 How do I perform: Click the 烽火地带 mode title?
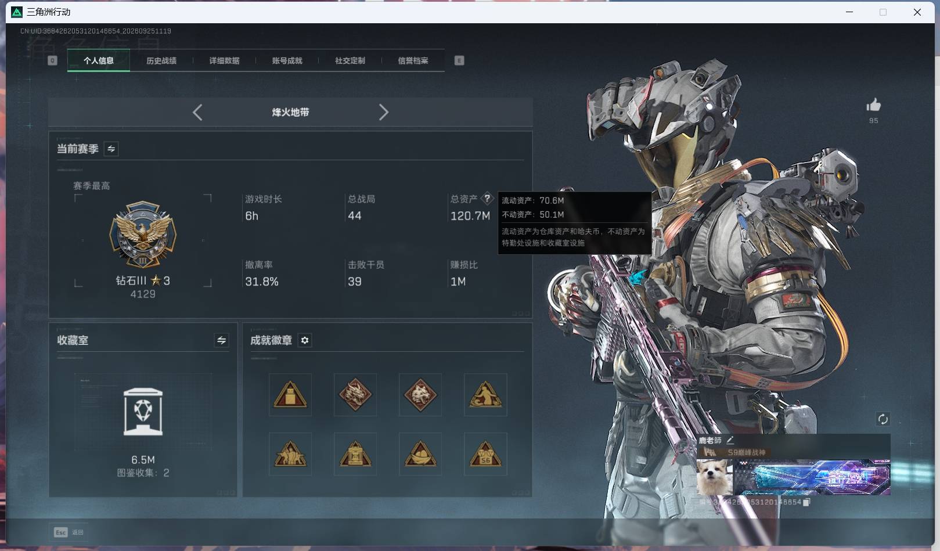(x=290, y=112)
